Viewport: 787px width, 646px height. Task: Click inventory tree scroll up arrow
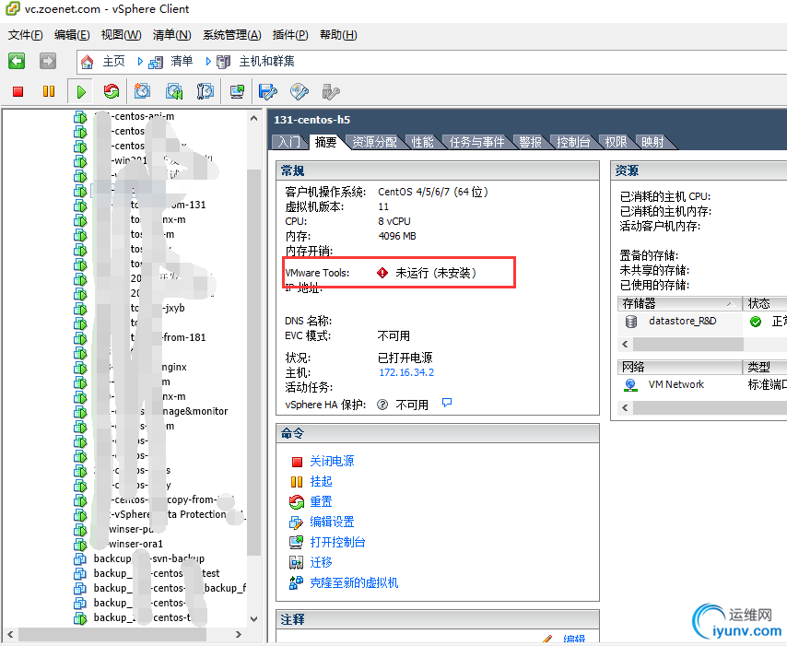pos(254,119)
